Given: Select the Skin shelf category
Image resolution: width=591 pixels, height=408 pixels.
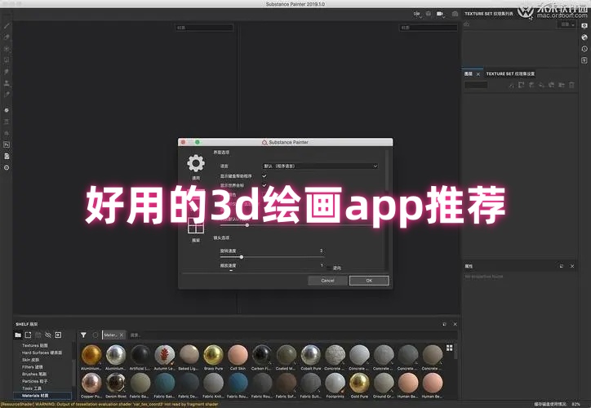Looking at the screenshot, I should click(30, 359).
